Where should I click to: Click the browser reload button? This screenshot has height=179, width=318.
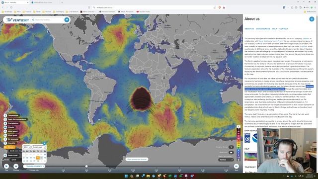[x=11, y=7]
